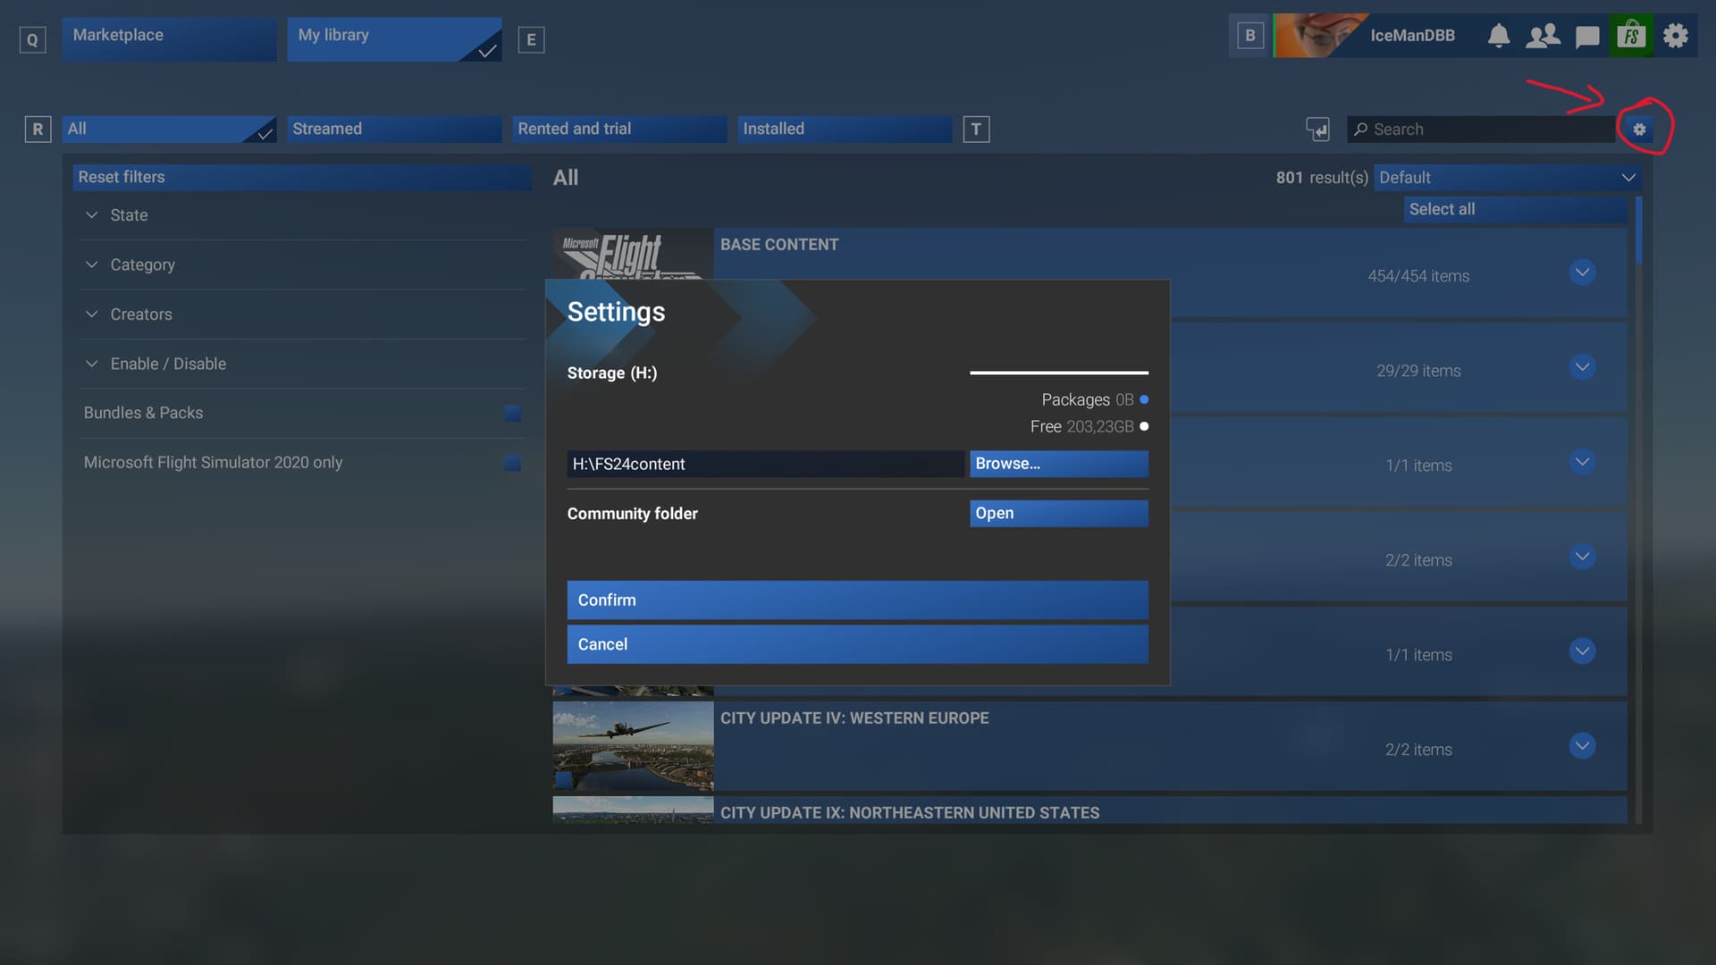This screenshot has height=965, width=1716.
Task: Expand the 29/29 items row chevron
Action: pos(1582,367)
